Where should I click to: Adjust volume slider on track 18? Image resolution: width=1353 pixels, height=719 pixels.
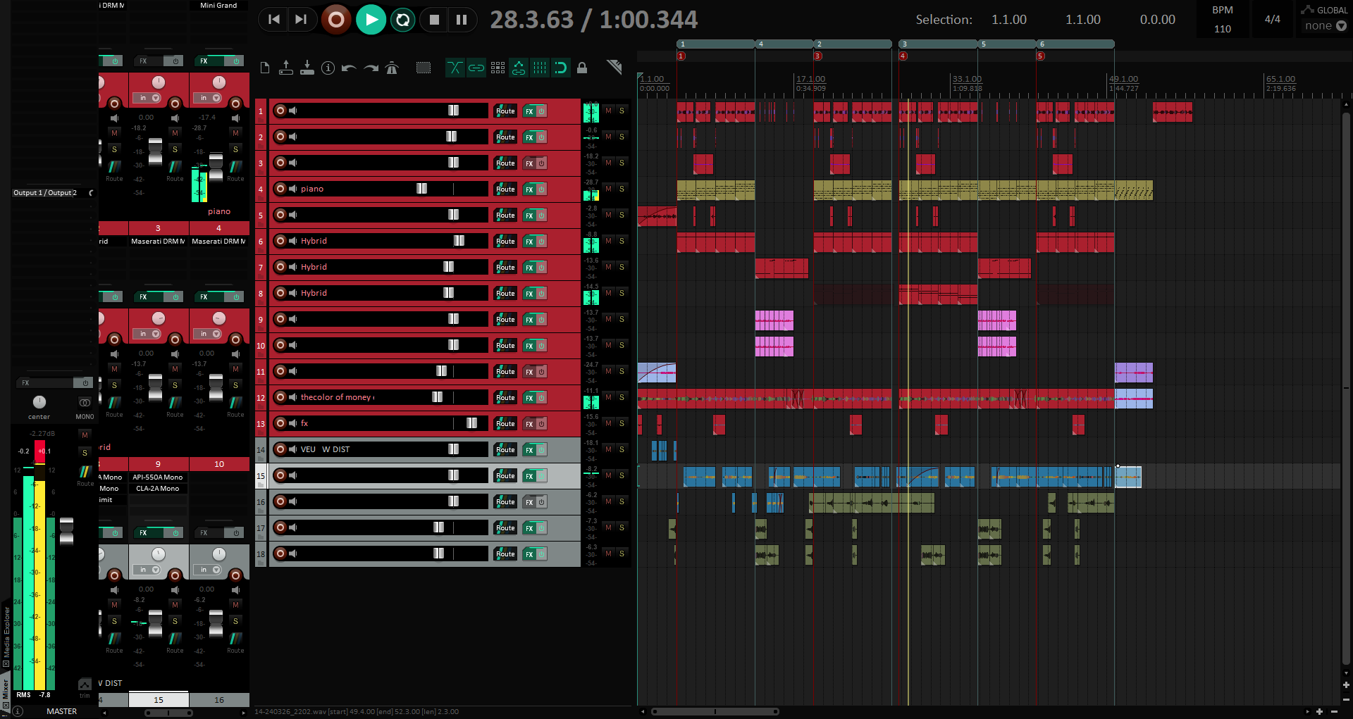(x=438, y=554)
